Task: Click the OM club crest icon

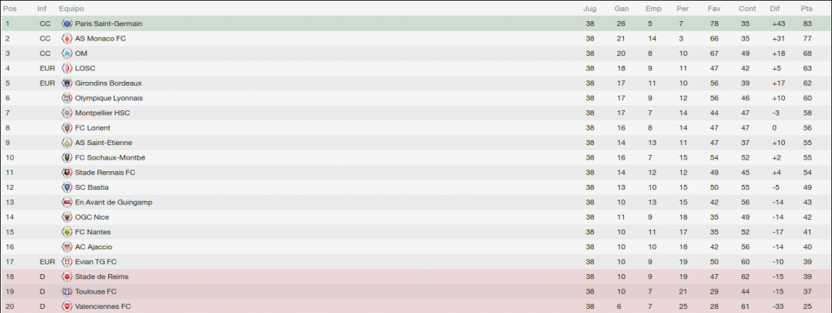Action: pos(67,54)
